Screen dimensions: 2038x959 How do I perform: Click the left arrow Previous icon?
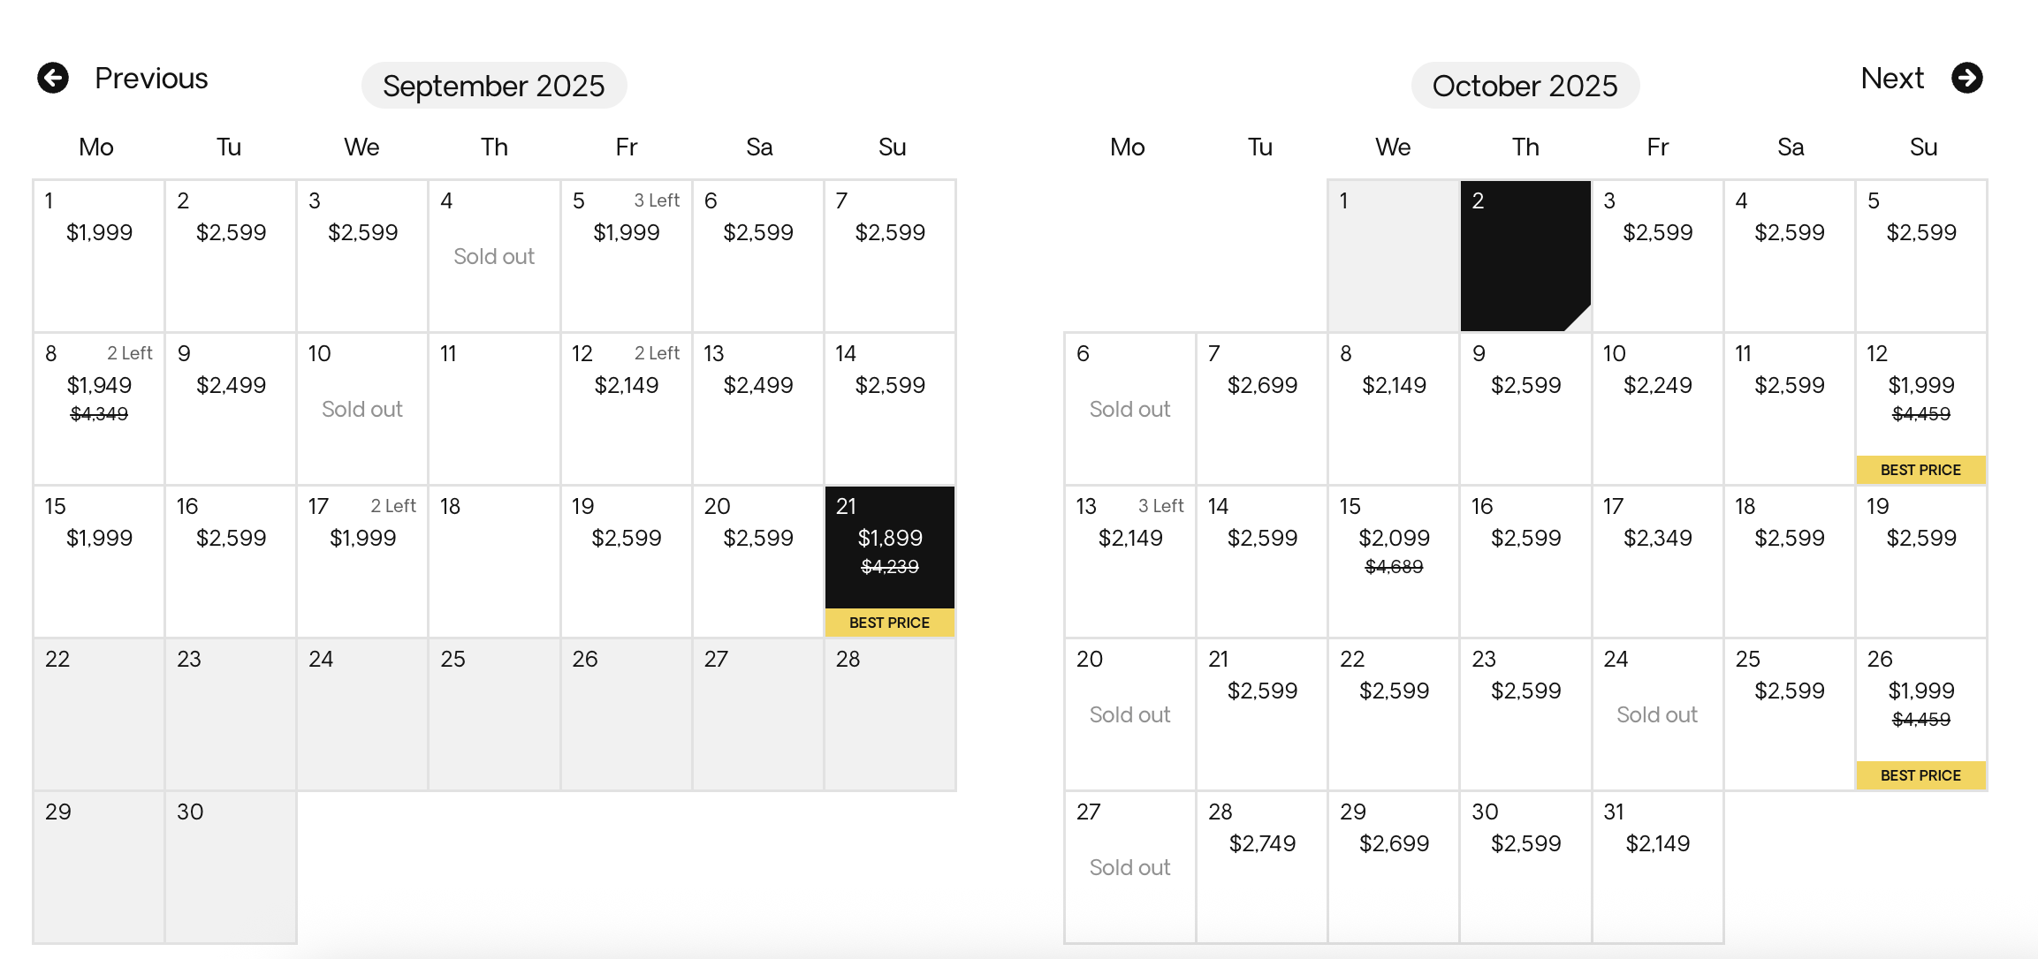[53, 78]
